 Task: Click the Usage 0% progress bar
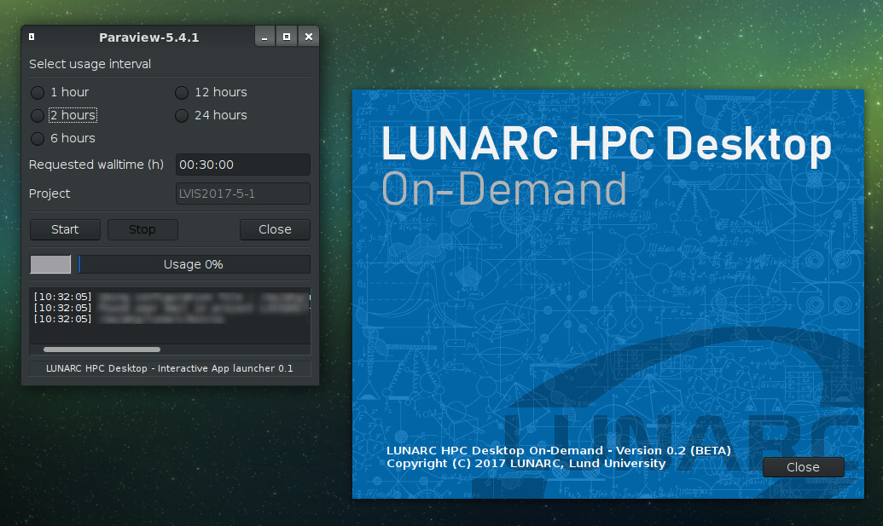point(194,264)
